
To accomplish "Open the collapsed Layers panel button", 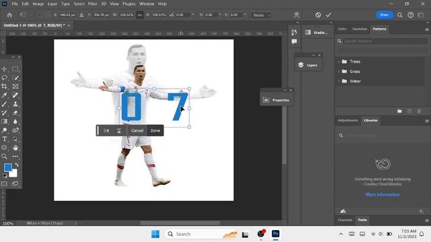I will (x=308, y=65).
